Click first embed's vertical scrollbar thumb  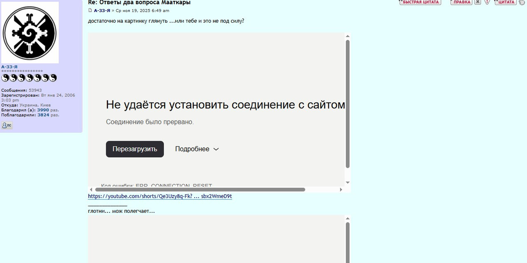coord(347,104)
